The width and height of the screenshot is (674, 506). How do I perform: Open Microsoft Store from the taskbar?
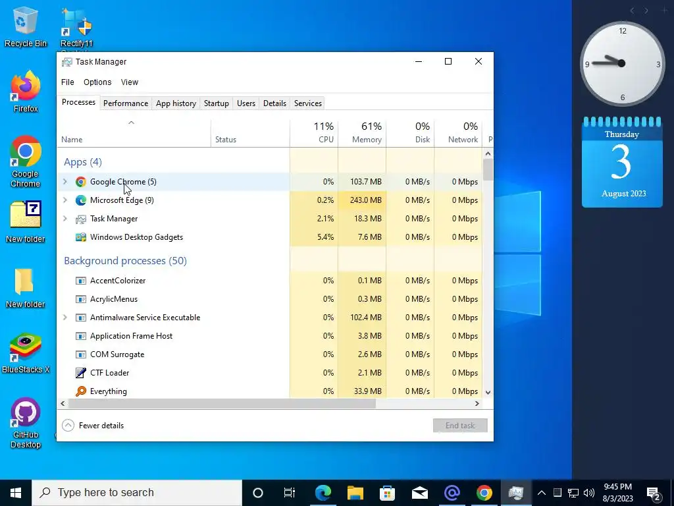pos(387,493)
